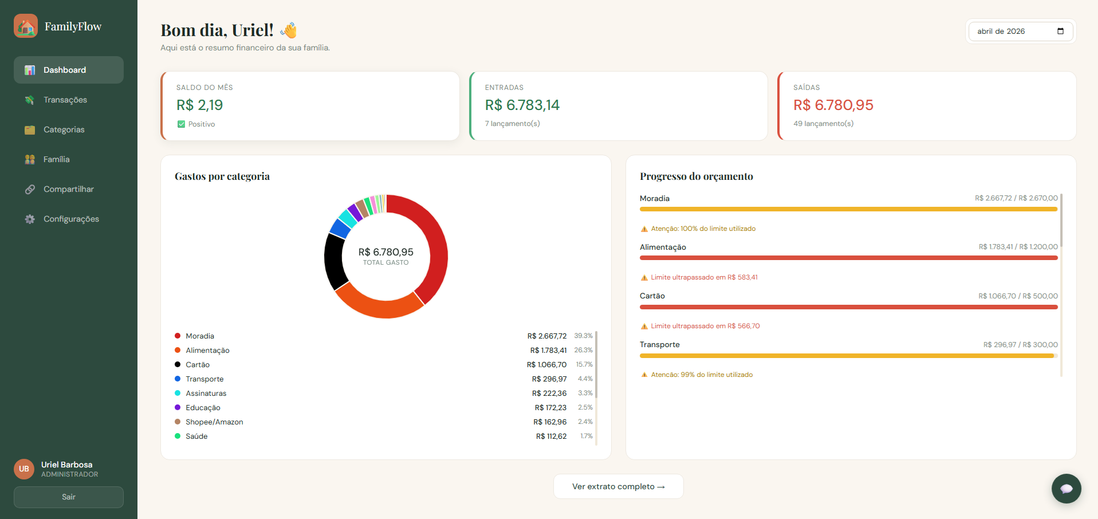Click the category list scrollbar

[596, 364]
